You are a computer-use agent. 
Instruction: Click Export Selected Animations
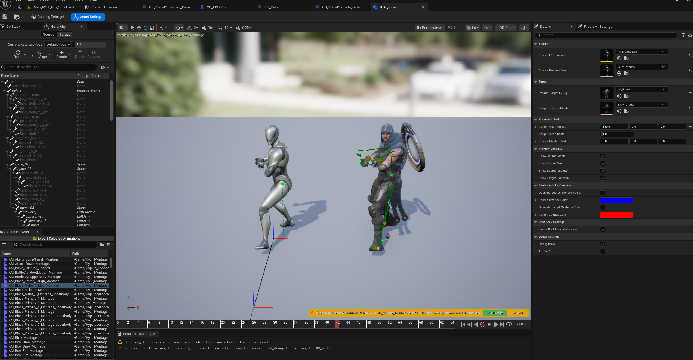57,239
